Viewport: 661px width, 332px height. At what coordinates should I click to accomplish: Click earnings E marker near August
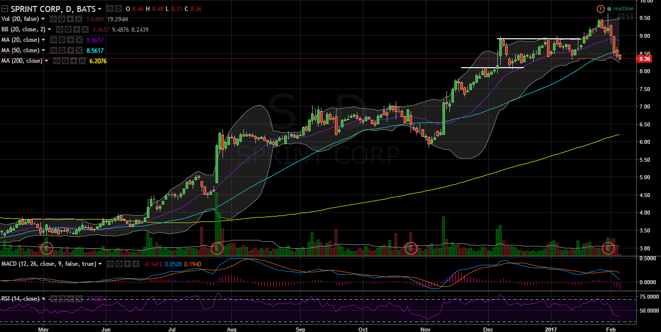pos(217,248)
